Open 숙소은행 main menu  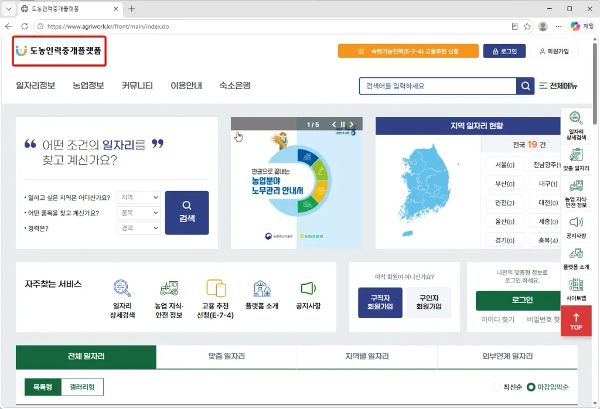(235, 86)
